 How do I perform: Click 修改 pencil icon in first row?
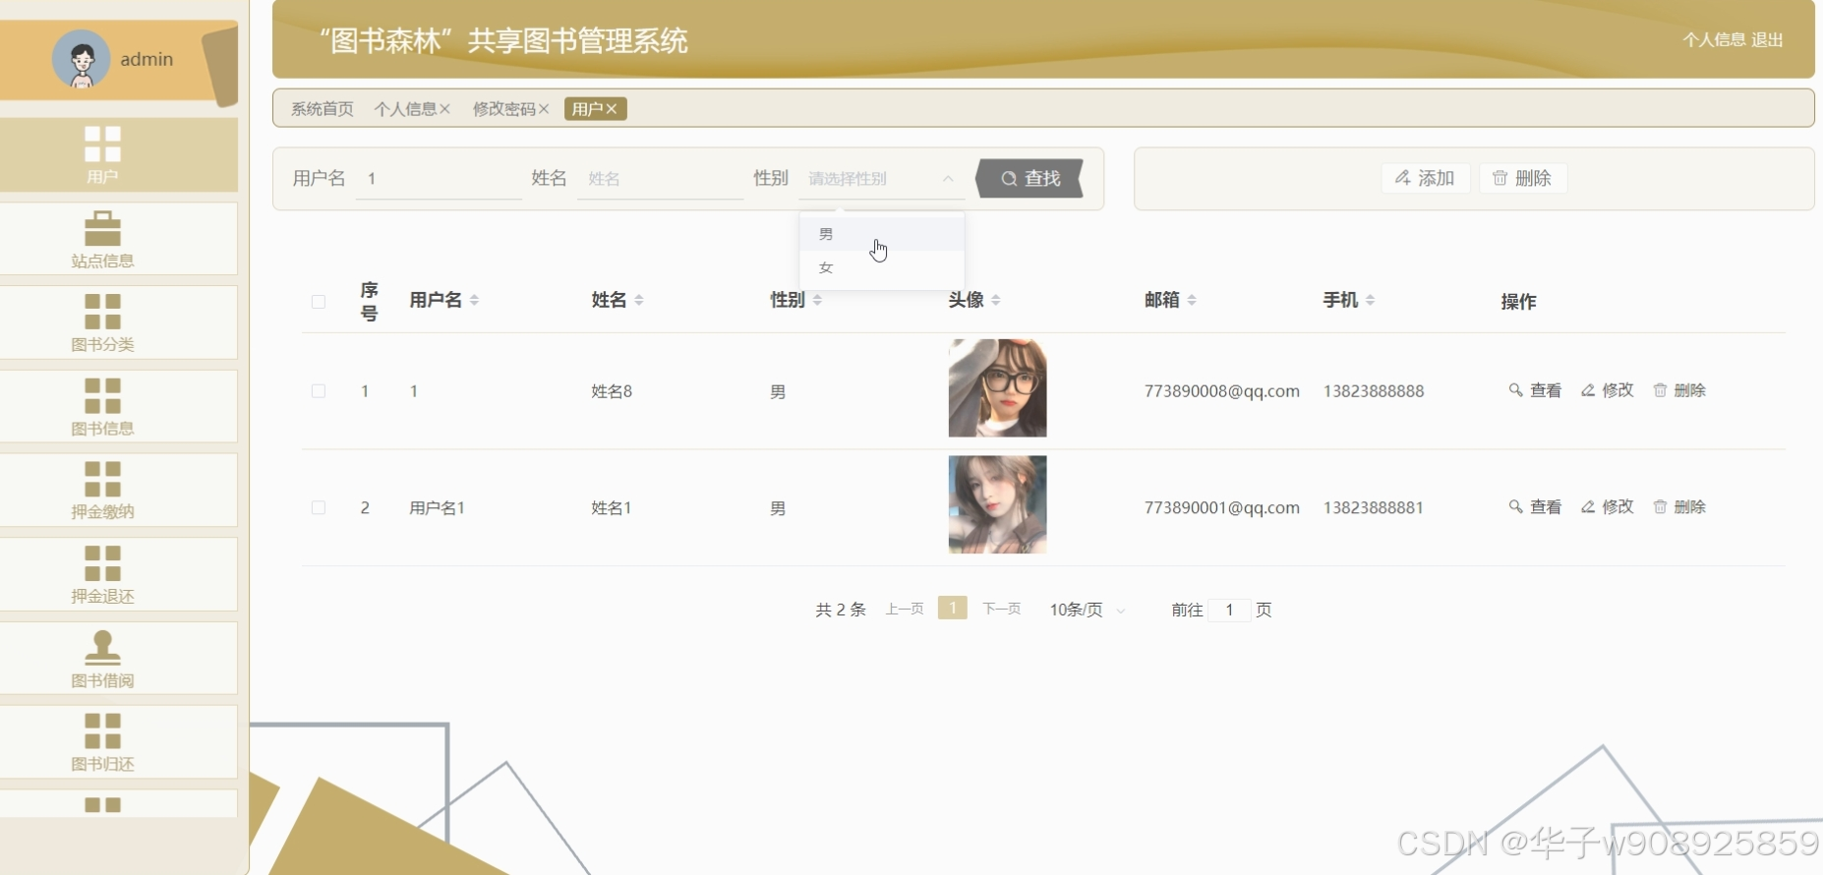pyautogui.click(x=1588, y=390)
